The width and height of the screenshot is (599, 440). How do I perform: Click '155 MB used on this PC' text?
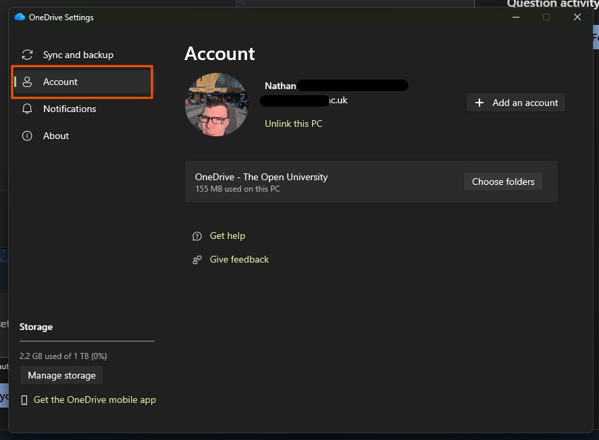(x=237, y=189)
